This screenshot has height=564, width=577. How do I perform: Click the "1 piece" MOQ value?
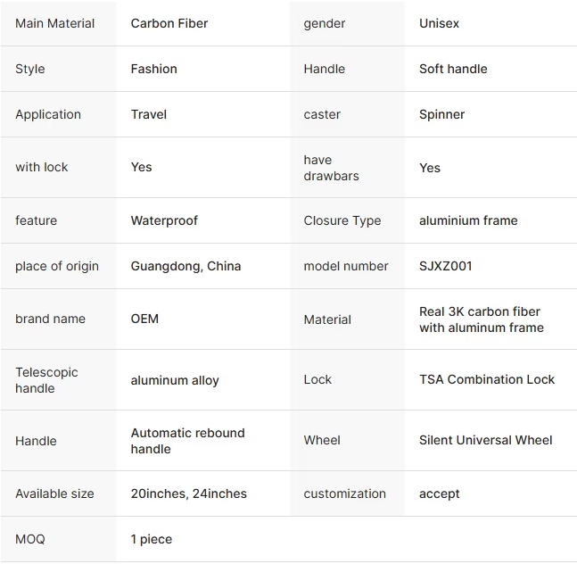pyautogui.click(x=152, y=539)
